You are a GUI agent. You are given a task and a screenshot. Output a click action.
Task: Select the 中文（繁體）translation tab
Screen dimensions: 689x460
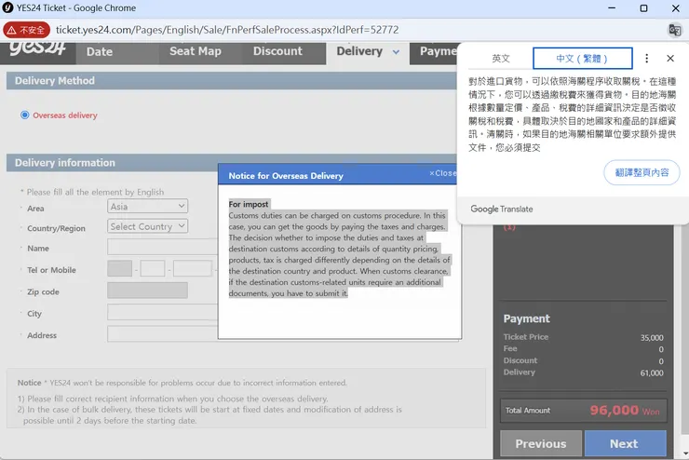(x=582, y=59)
